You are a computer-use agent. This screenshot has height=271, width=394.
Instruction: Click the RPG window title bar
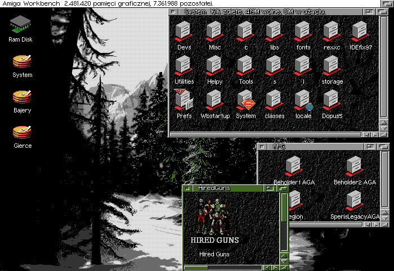point(315,146)
